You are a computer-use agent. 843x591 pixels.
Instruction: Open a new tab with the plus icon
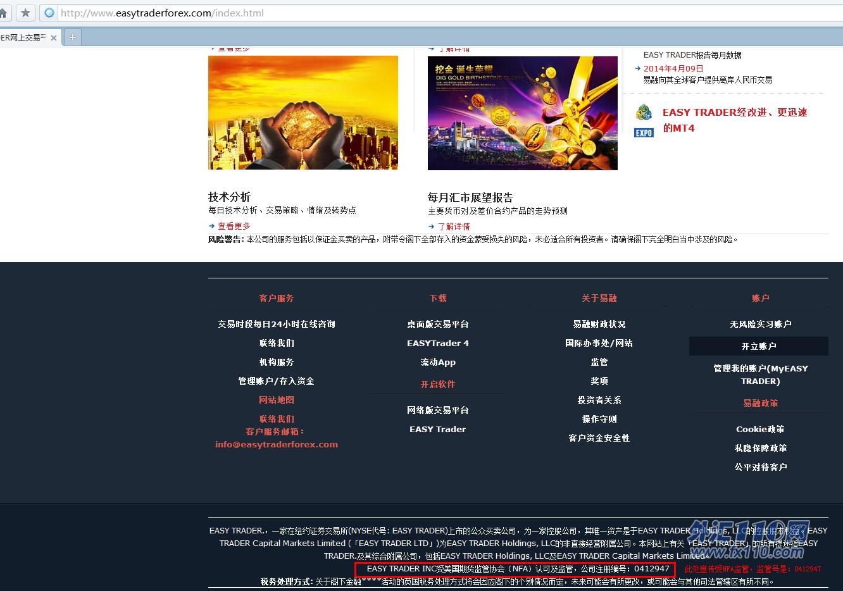[x=72, y=36]
